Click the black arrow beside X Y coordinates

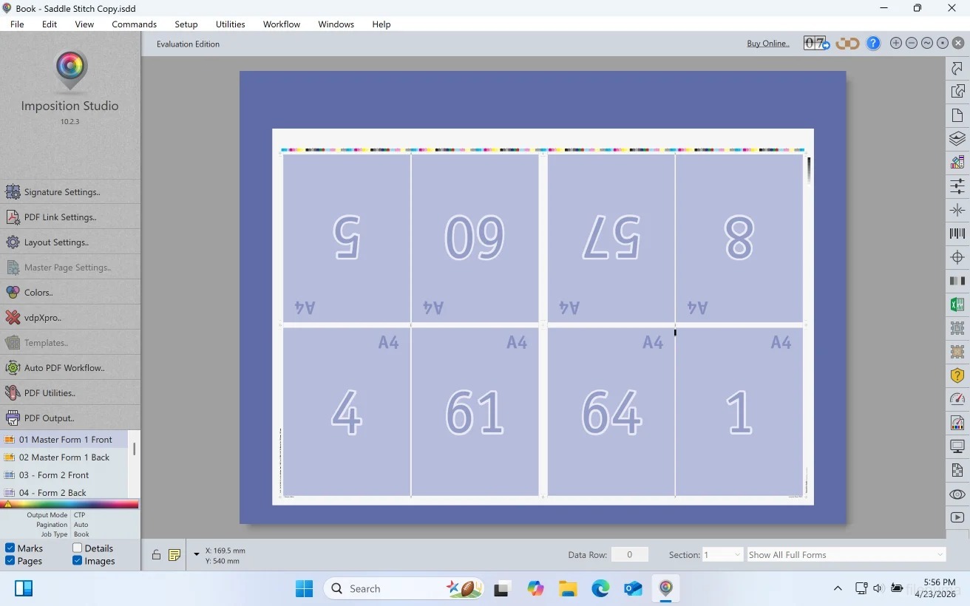click(197, 554)
